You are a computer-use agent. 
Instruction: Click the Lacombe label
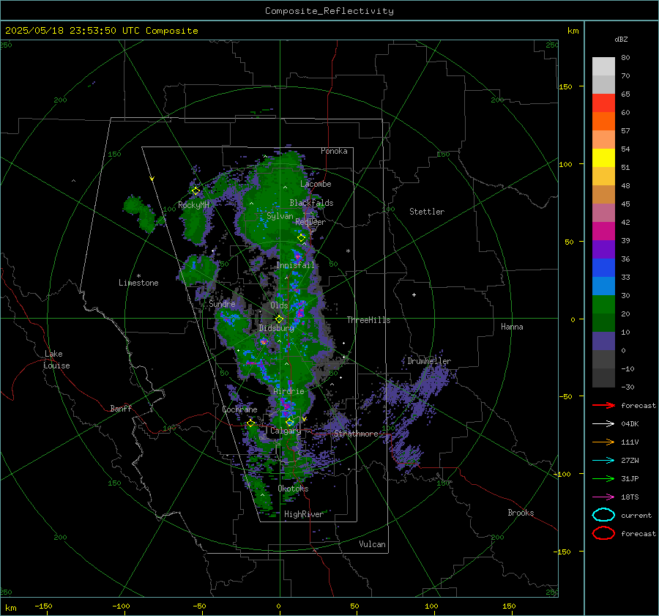coord(316,184)
